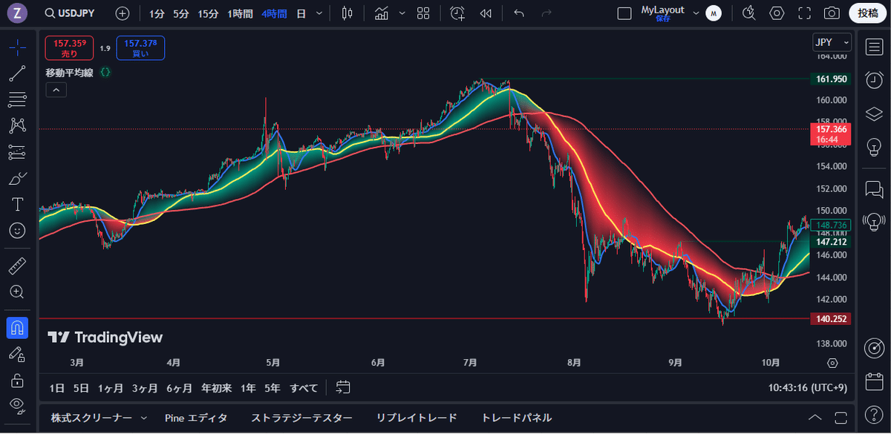Select the trend line drawing tool
Viewport: 891px width, 434px height.
[x=17, y=73]
